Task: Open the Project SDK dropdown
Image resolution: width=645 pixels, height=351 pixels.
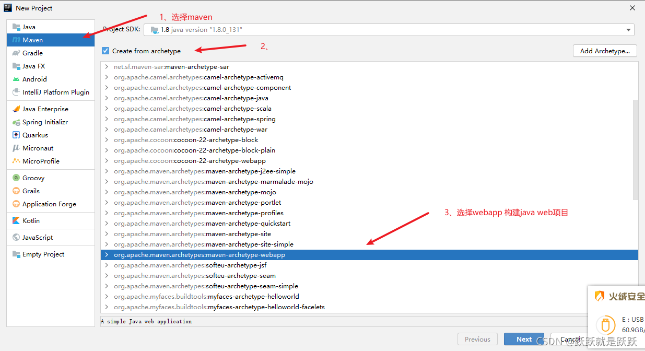Action: [628, 29]
